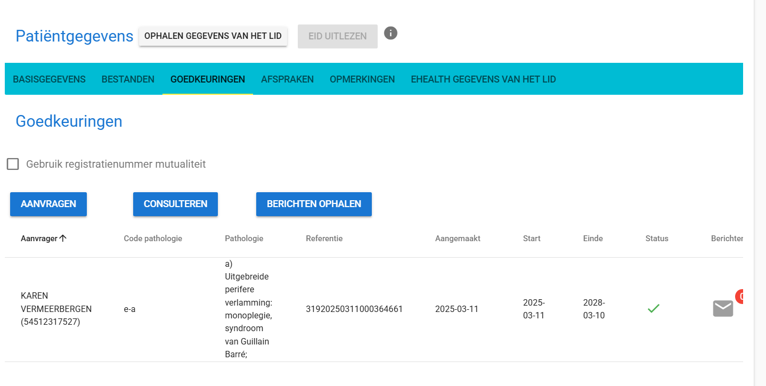This screenshot has height=386, width=766.
Task: Click the CONSULTEREN button
Action: tap(175, 204)
